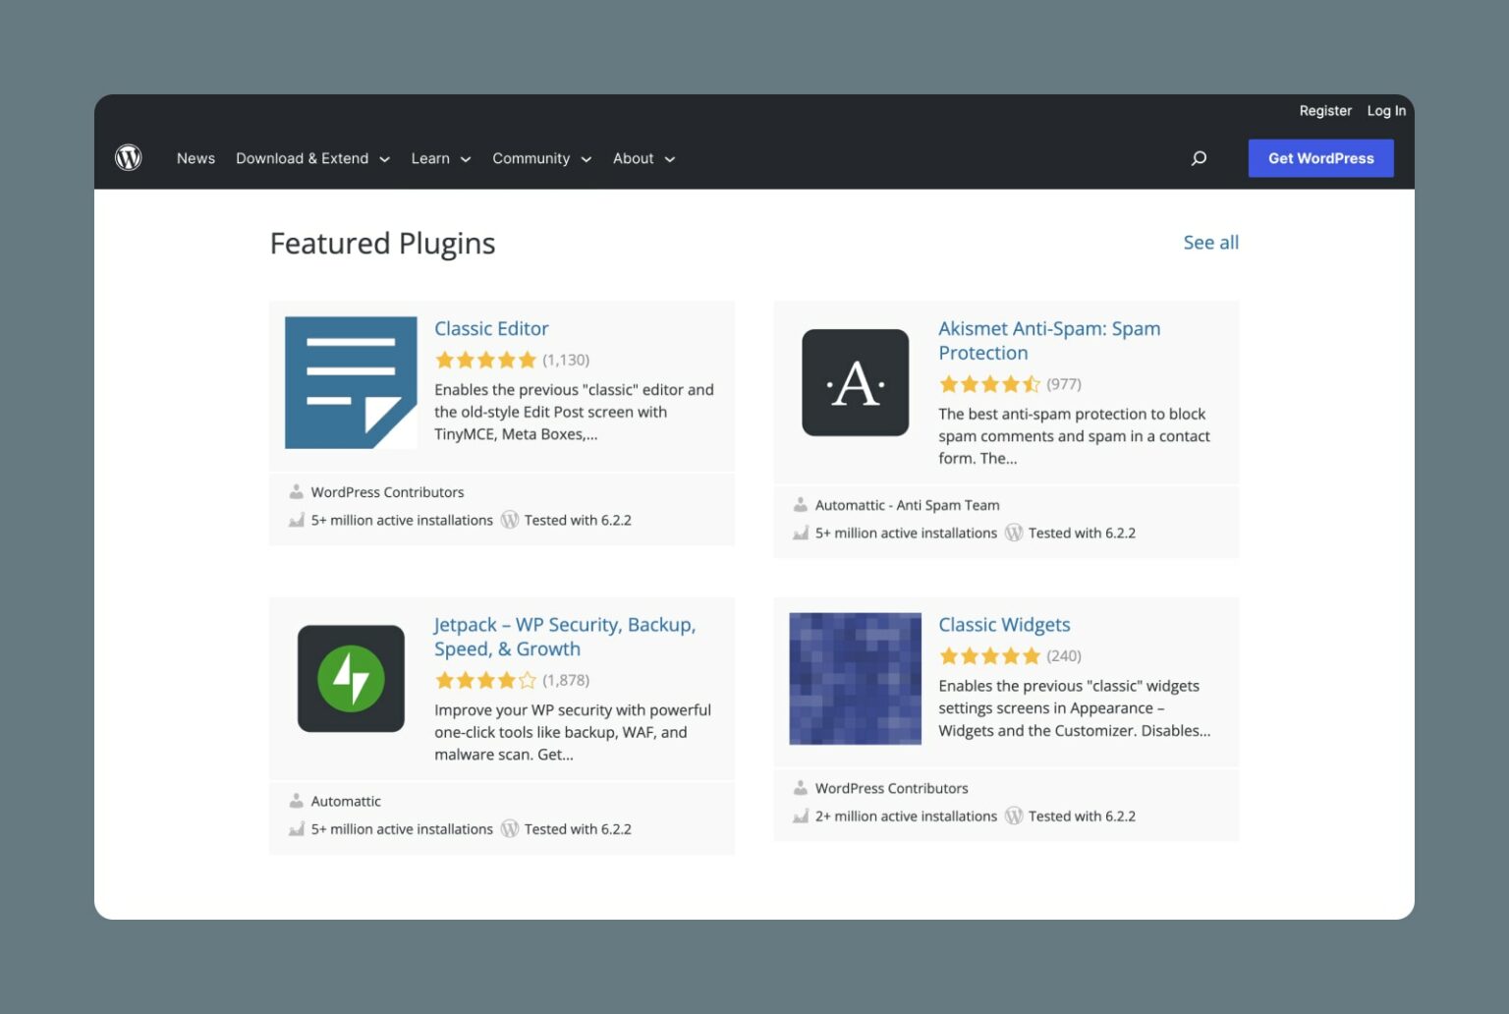Click the WordPress icon beside Tested with 6.2.2
This screenshot has width=1509, height=1014.
pos(510,520)
